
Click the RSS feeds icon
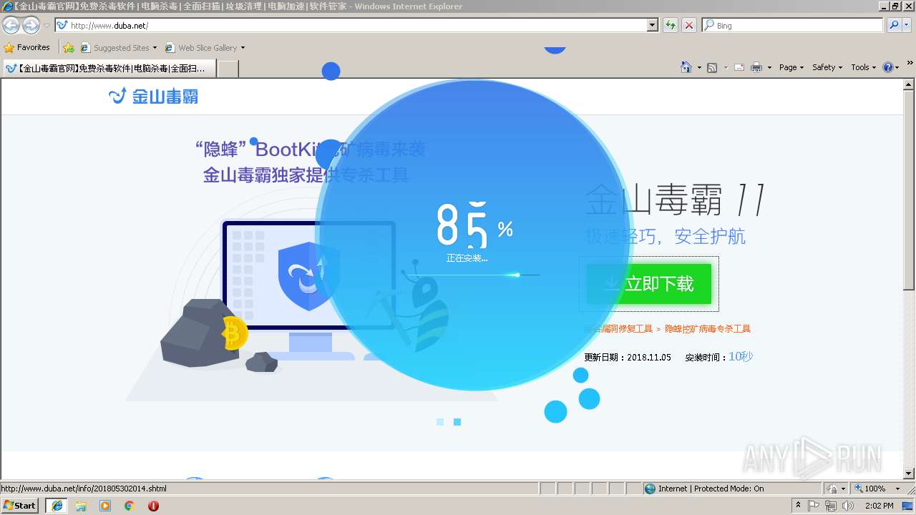click(712, 67)
